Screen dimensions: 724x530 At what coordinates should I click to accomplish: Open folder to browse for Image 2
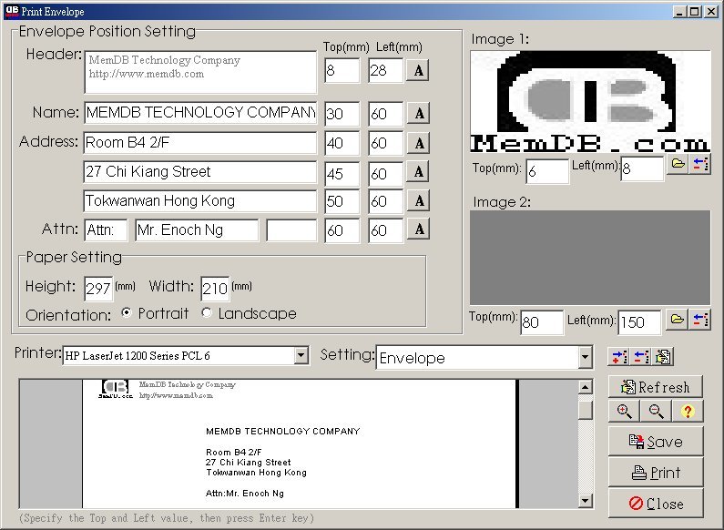tap(677, 320)
